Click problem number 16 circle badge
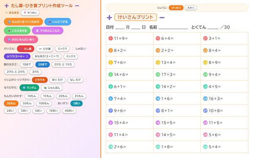 pos(158,99)
